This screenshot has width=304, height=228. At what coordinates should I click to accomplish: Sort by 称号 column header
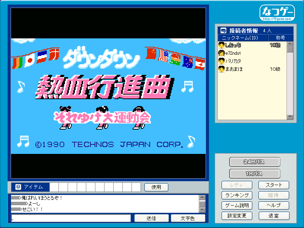[x=280, y=38]
